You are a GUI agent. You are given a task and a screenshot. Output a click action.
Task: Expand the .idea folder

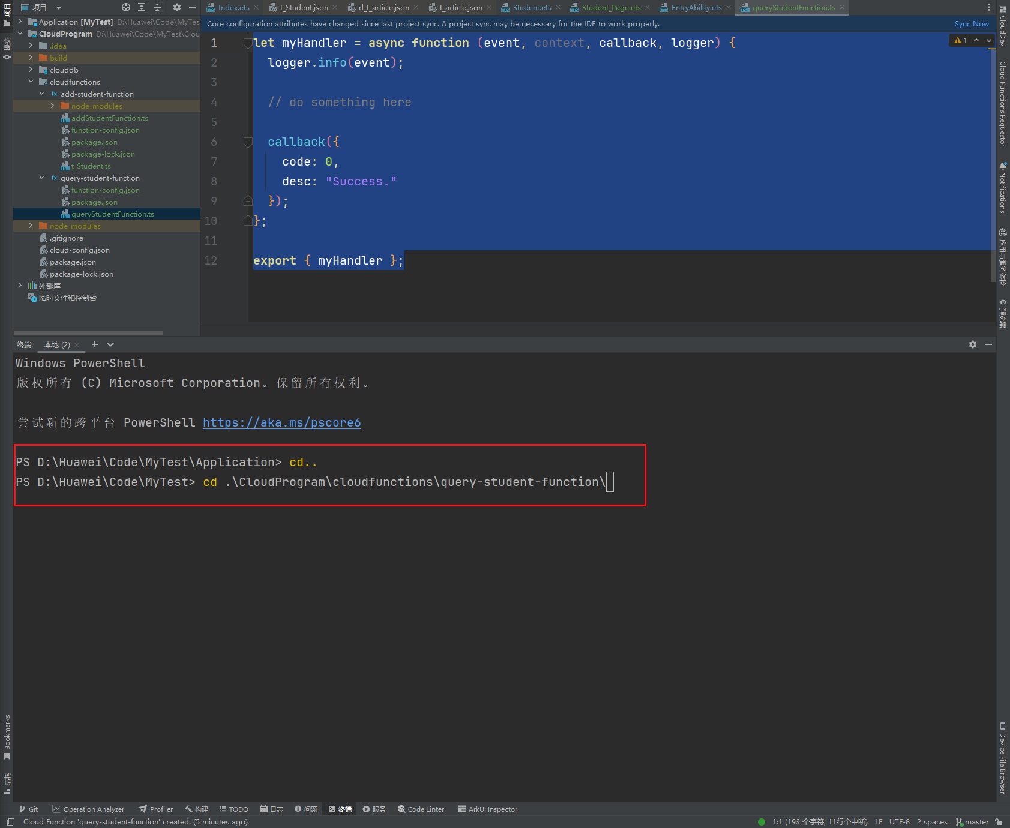31,46
